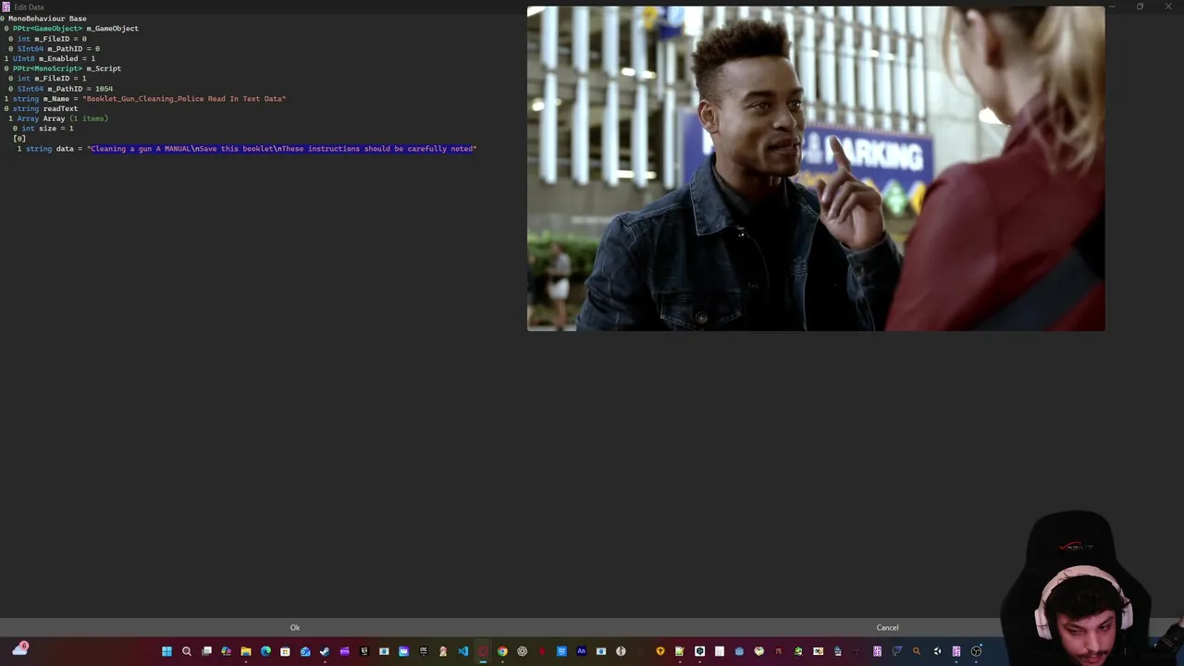The width and height of the screenshot is (1184, 666).
Task: Select the string readText row
Action: click(x=42, y=108)
